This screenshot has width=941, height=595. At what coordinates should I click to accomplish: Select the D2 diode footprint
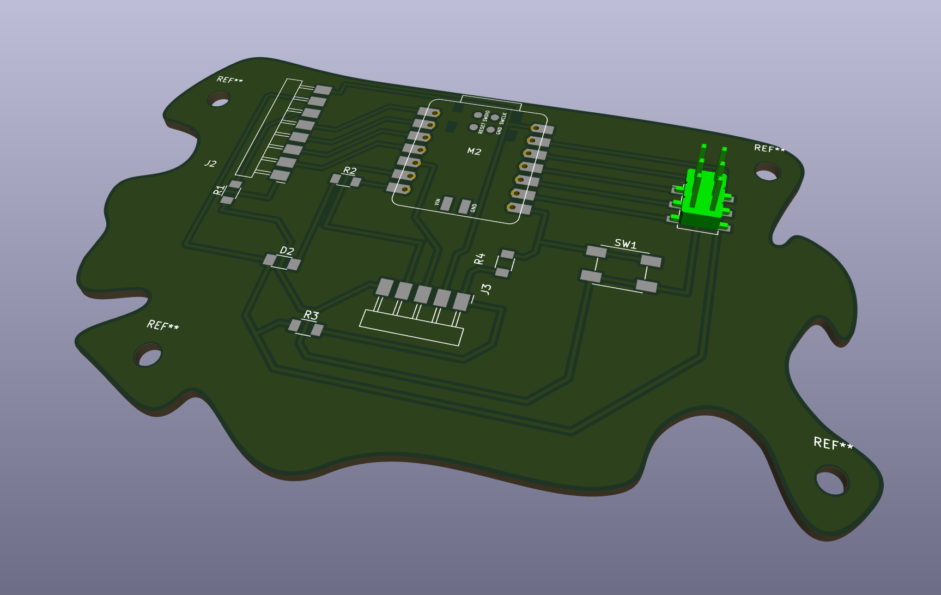click(282, 263)
